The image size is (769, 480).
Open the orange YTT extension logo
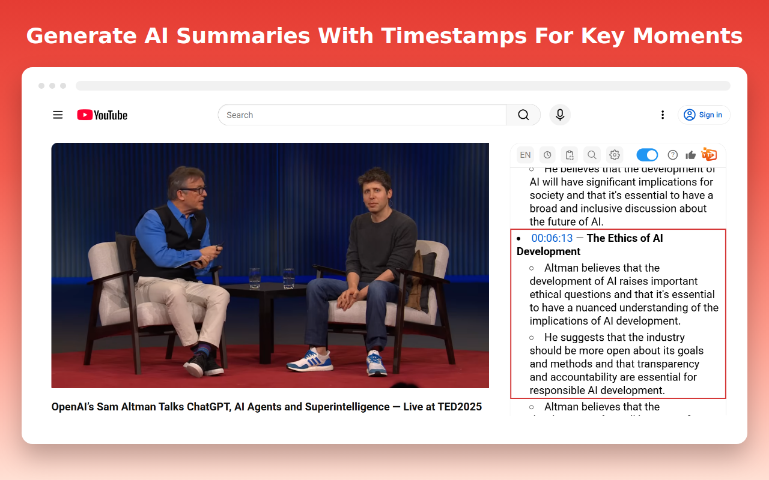point(709,155)
